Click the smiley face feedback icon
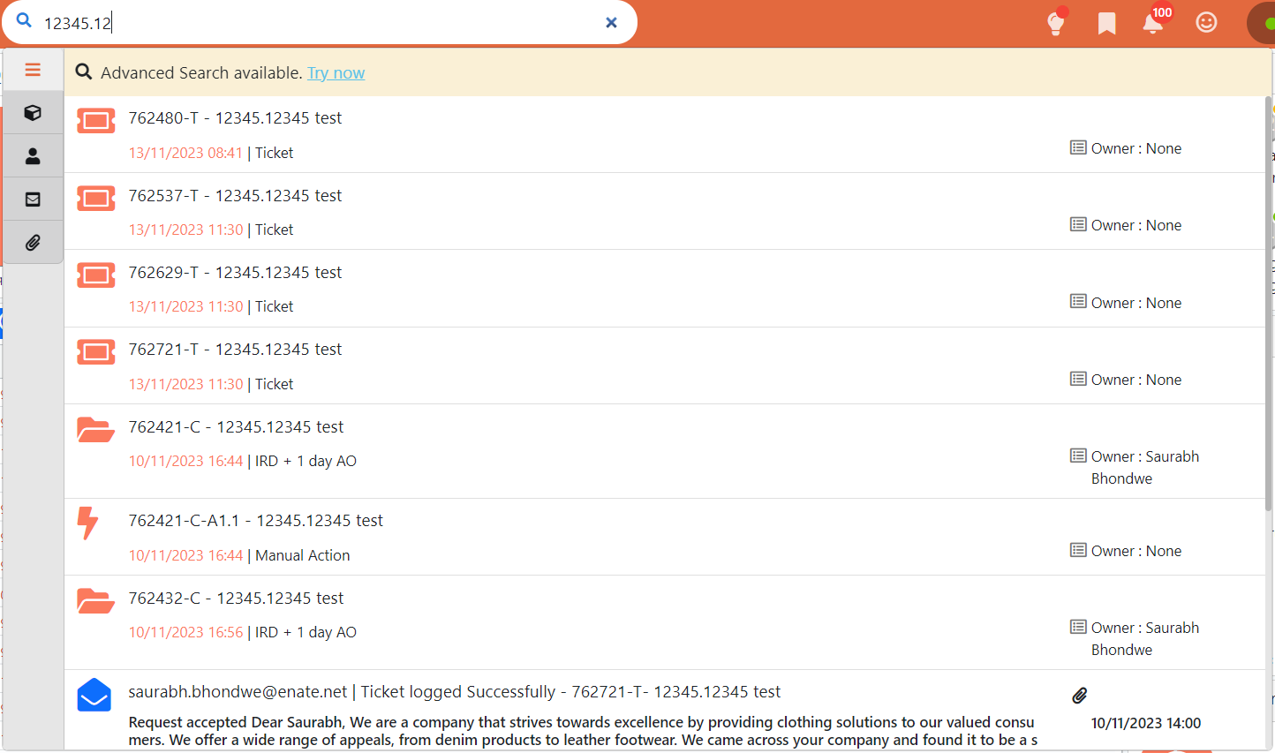 click(1206, 23)
